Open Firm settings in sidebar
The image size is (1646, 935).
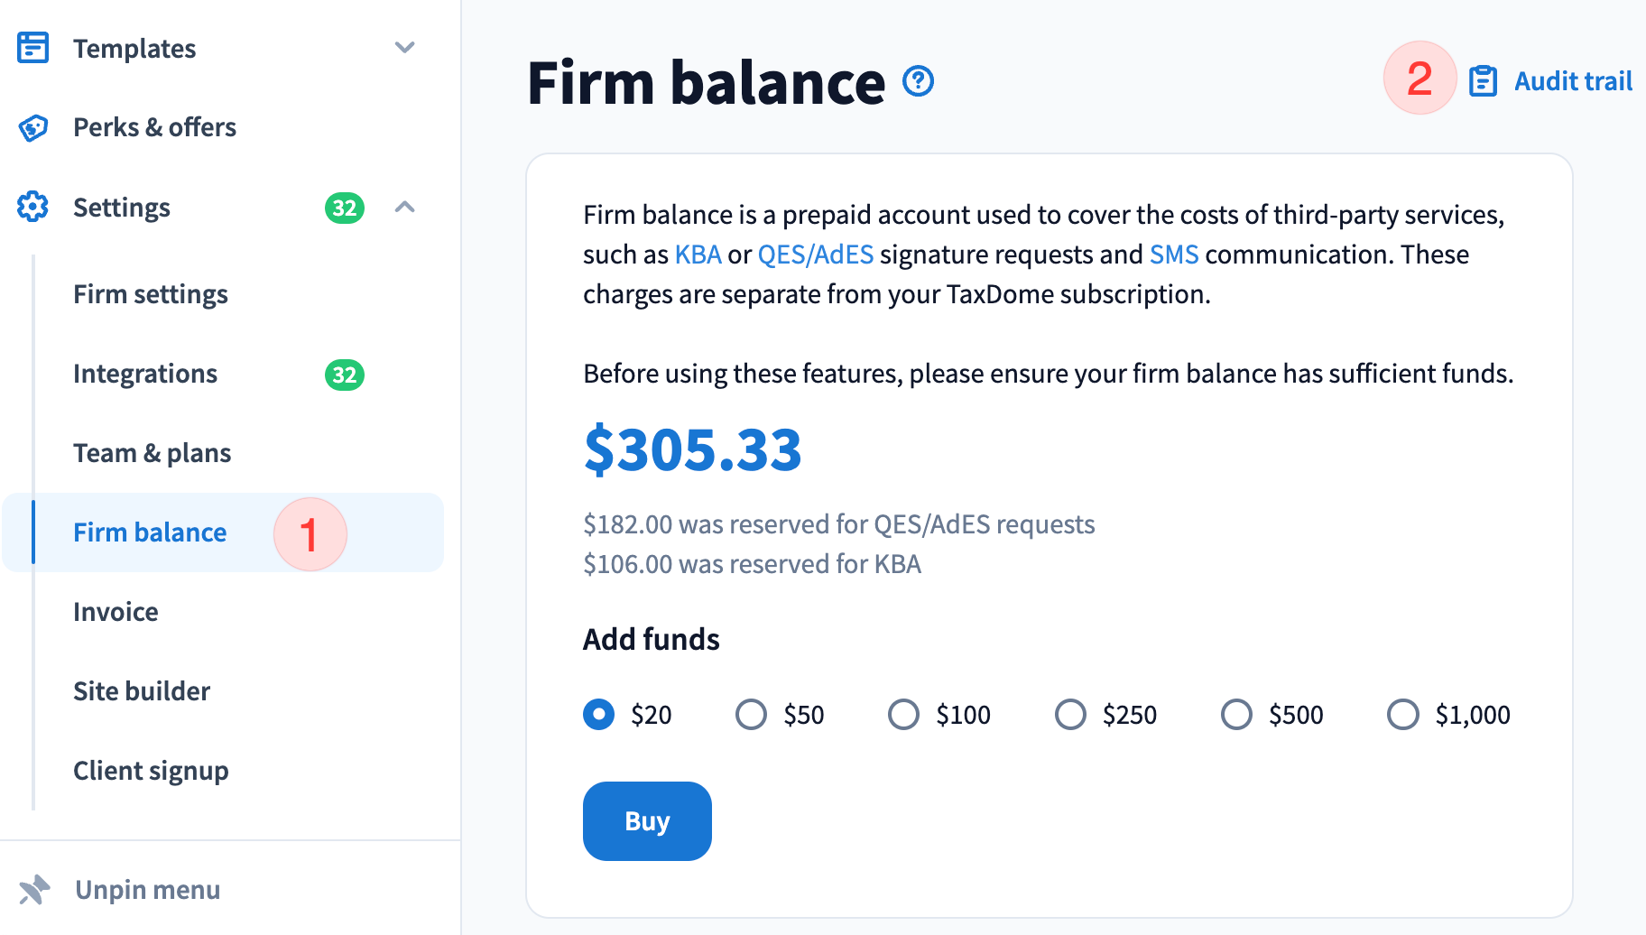(151, 294)
